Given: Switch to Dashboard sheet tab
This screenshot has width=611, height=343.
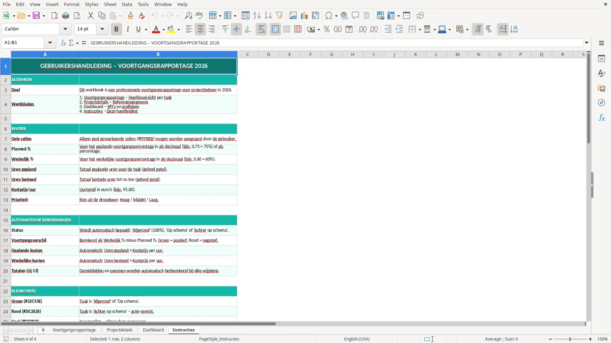Looking at the screenshot, I should 153,330.
